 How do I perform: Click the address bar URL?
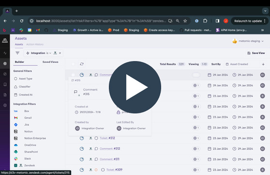click(x=101, y=21)
